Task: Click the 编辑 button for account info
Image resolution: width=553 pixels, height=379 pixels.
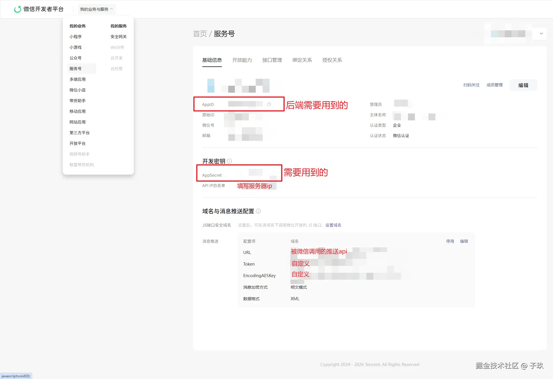Action: pos(523,85)
